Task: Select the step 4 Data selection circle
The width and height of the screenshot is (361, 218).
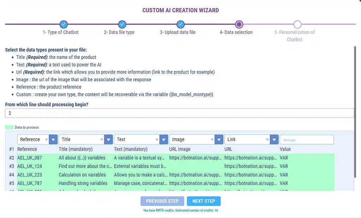Action: click(239, 24)
